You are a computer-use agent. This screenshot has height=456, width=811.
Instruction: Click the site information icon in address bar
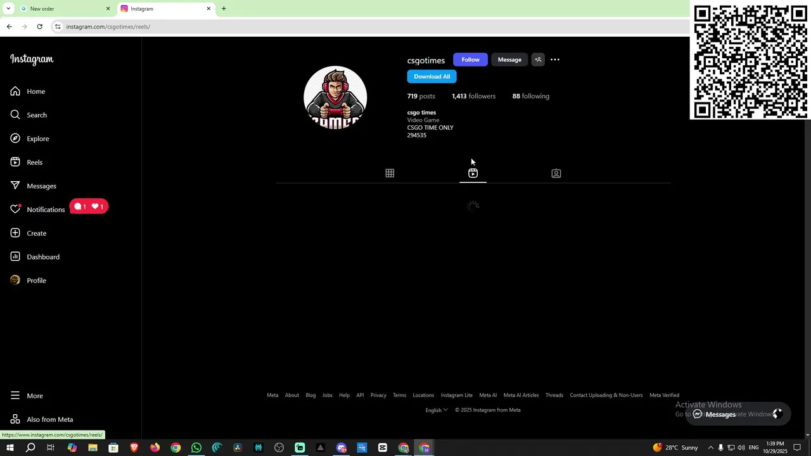click(x=58, y=27)
